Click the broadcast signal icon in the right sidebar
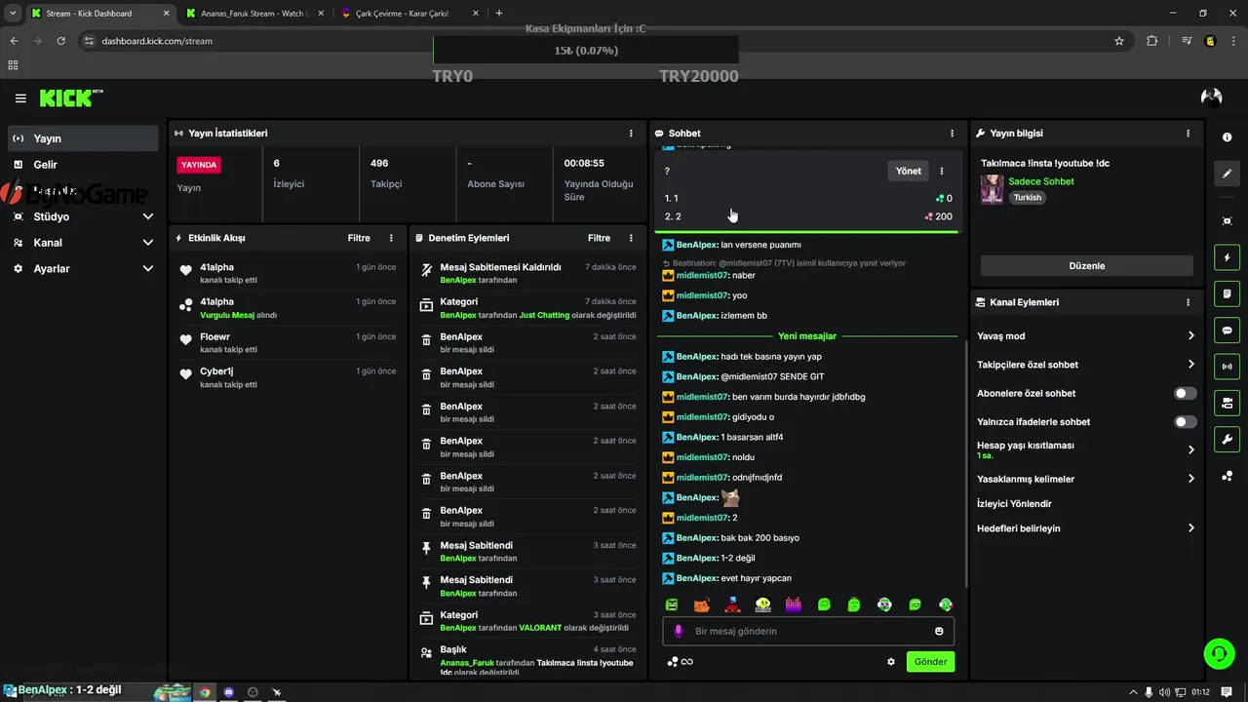The image size is (1248, 702). [x=1227, y=367]
